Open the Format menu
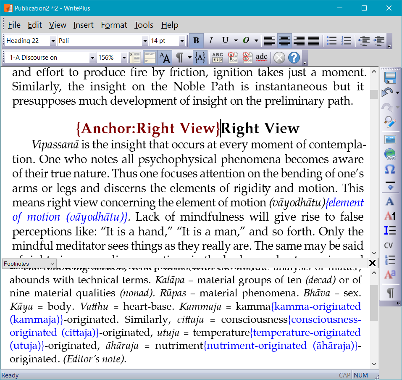This screenshot has width=402, height=380. coord(114,25)
